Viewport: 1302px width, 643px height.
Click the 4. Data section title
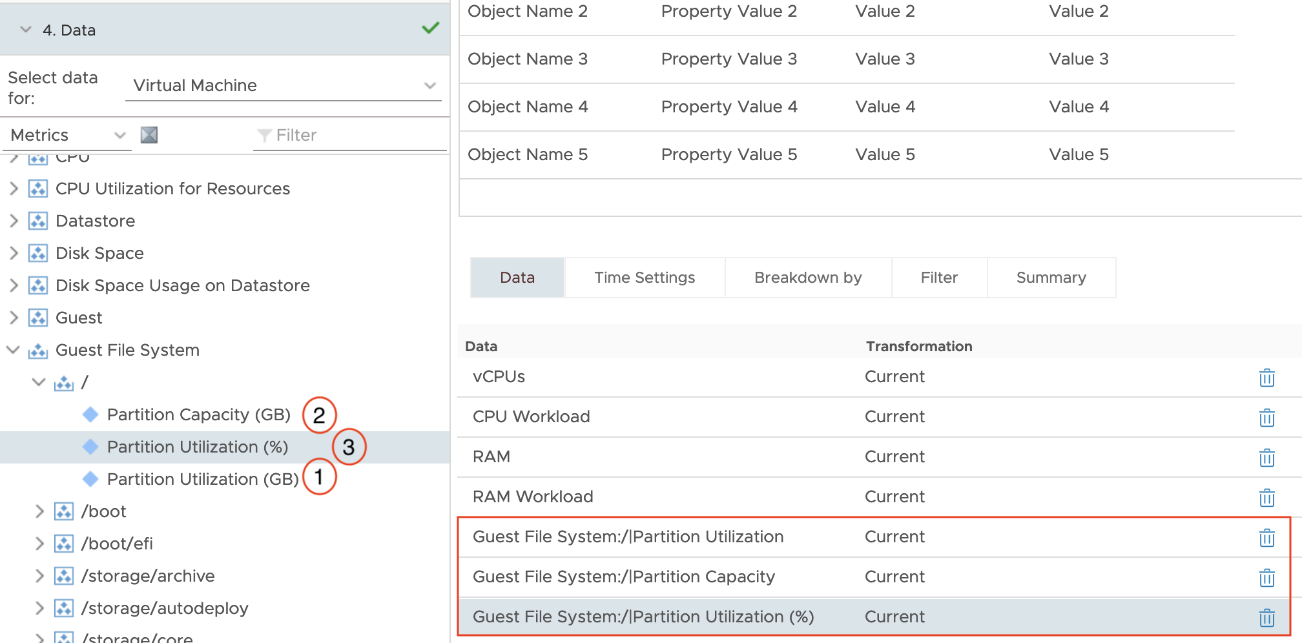tap(69, 30)
